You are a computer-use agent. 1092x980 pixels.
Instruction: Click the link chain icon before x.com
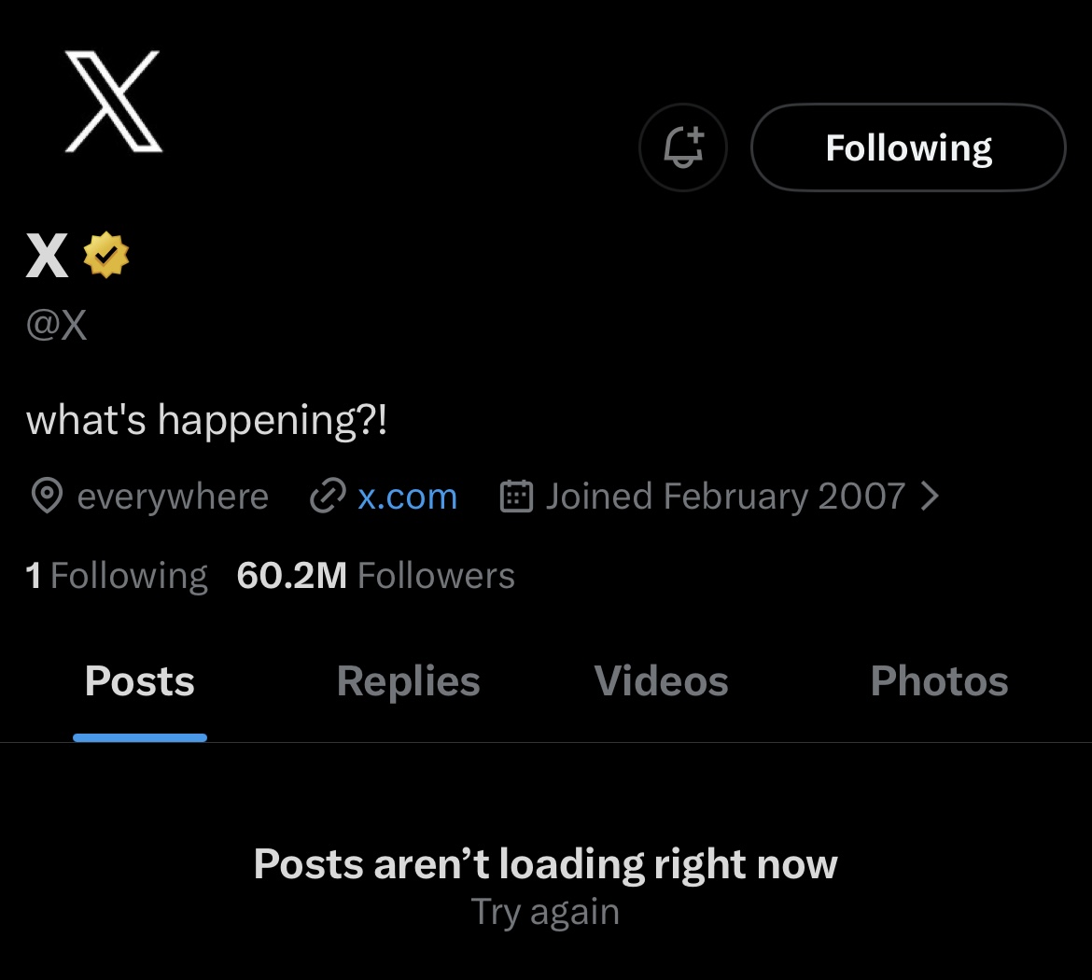tap(326, 497)
